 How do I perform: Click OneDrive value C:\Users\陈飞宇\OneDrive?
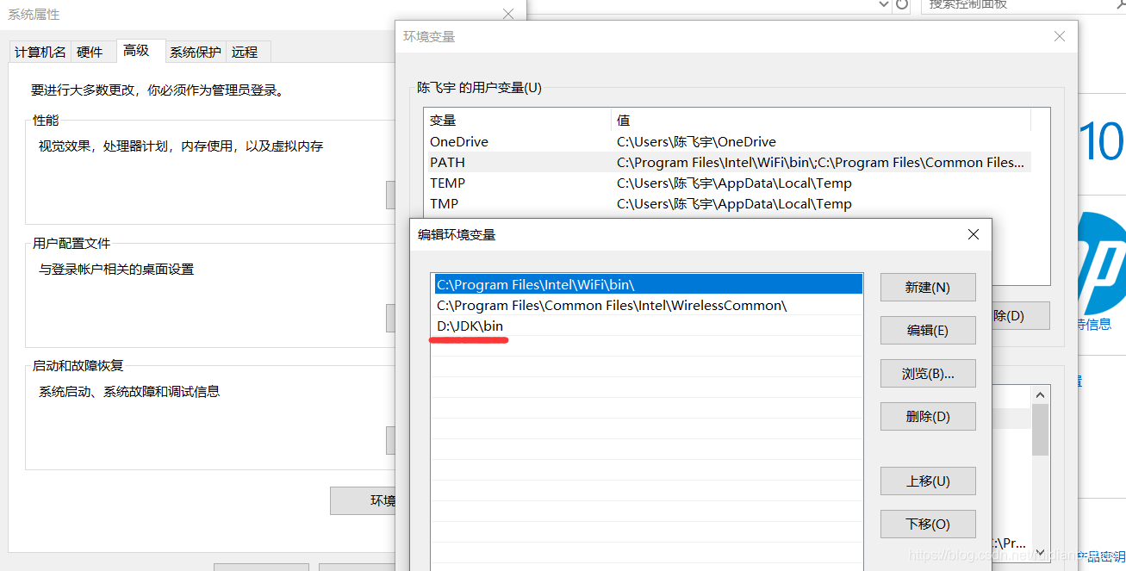pyautogui.click(x=696, y=141)
